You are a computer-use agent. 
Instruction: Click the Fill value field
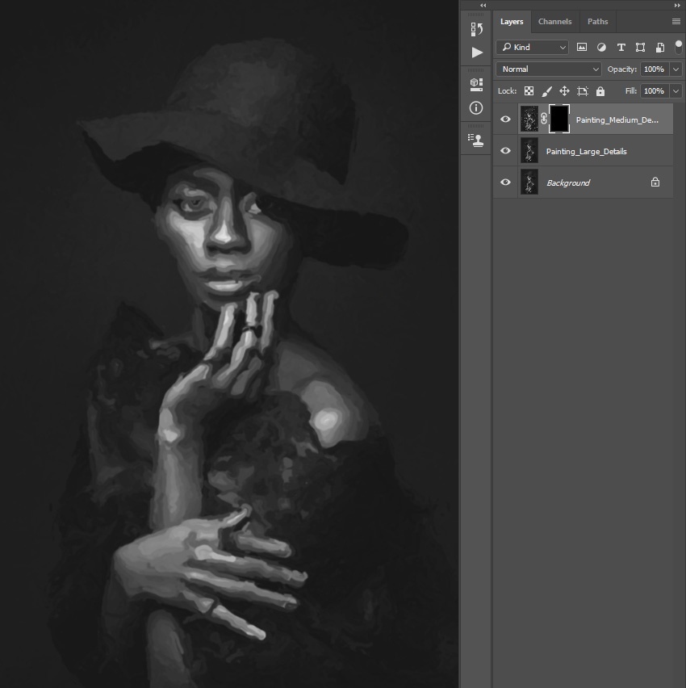655,90
